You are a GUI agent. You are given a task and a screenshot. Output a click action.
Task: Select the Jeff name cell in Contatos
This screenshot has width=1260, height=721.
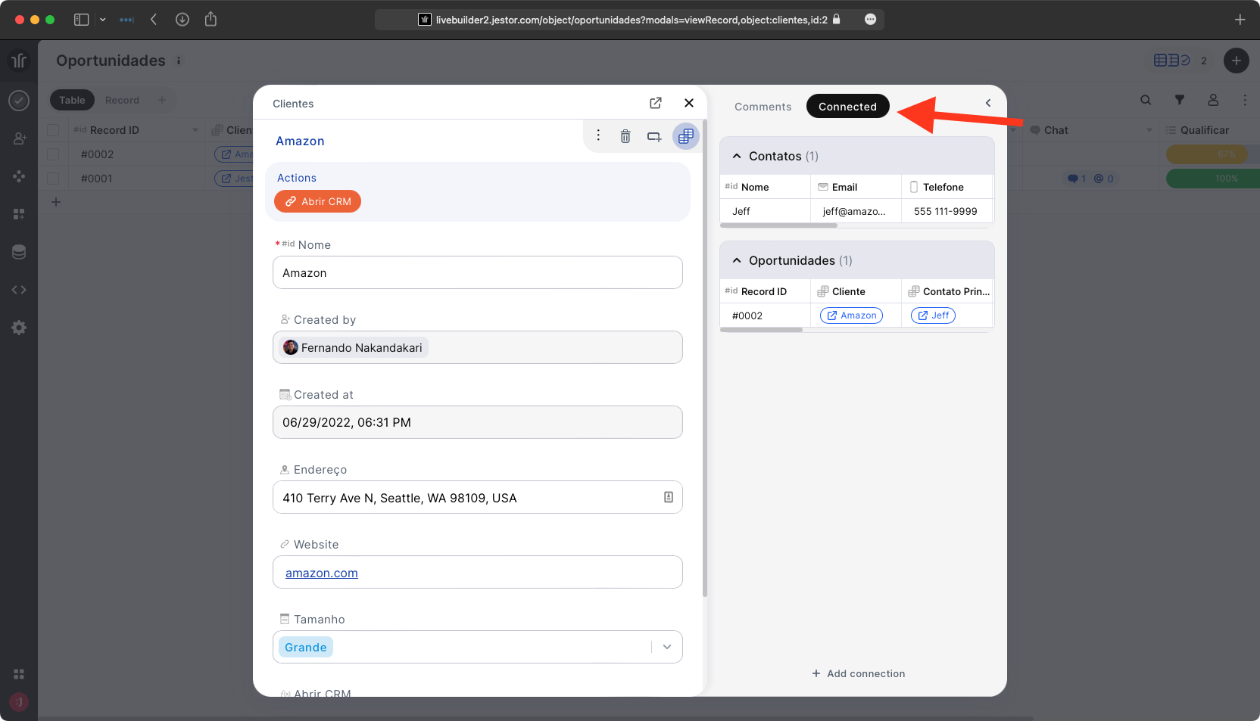765,211
